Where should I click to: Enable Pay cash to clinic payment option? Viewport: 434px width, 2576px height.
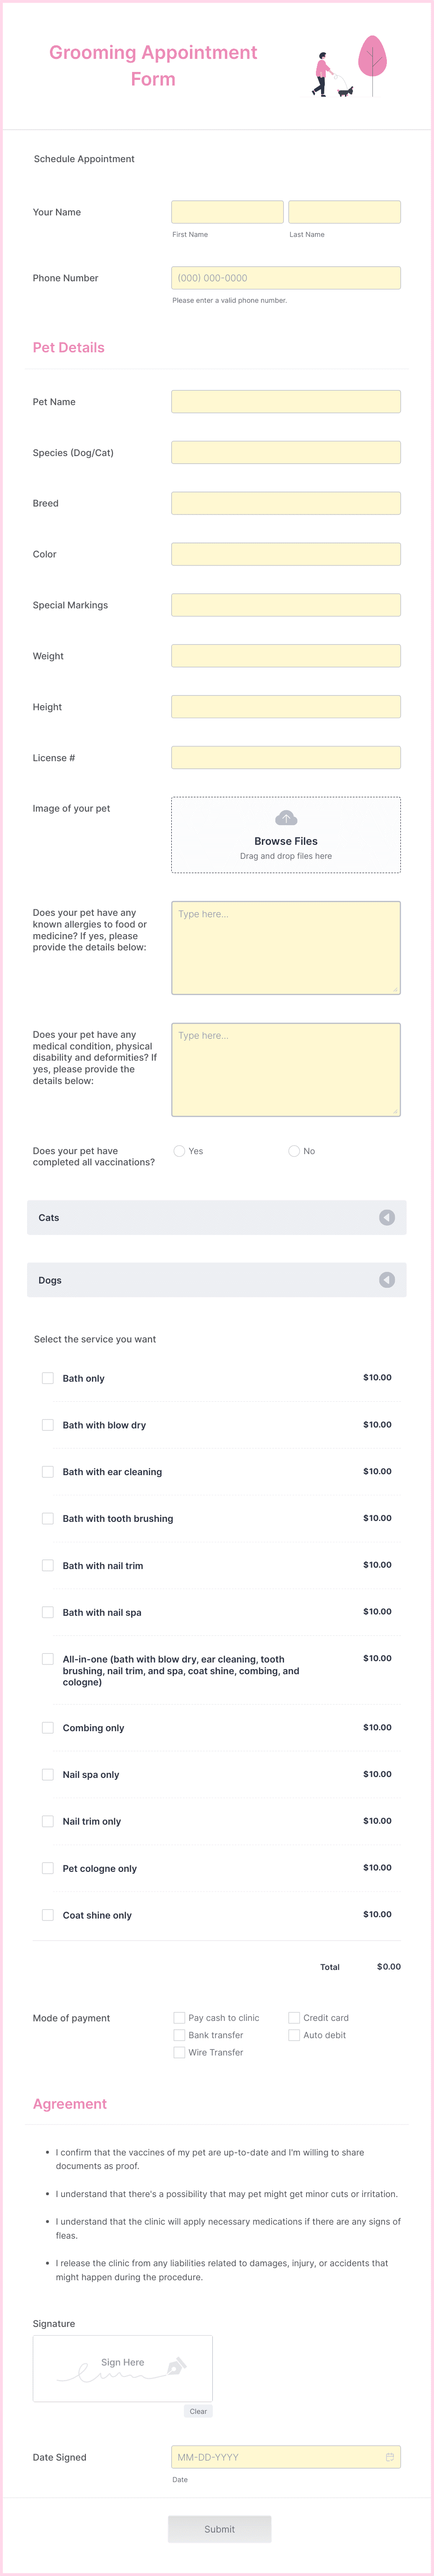coord(179,2017)
